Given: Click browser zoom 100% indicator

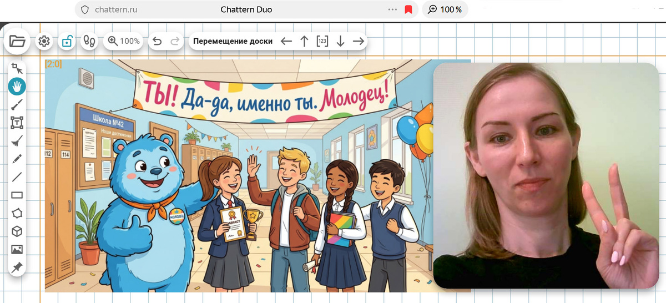Looking at the screenshot, I should 445,9.
